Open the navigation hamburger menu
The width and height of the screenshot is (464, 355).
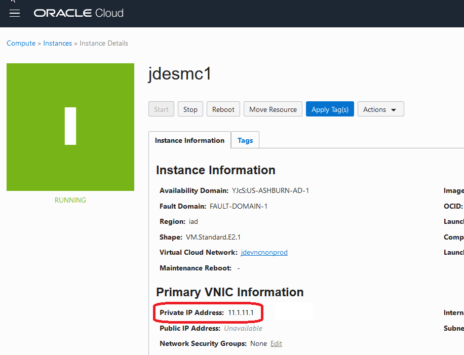[15, 13]
